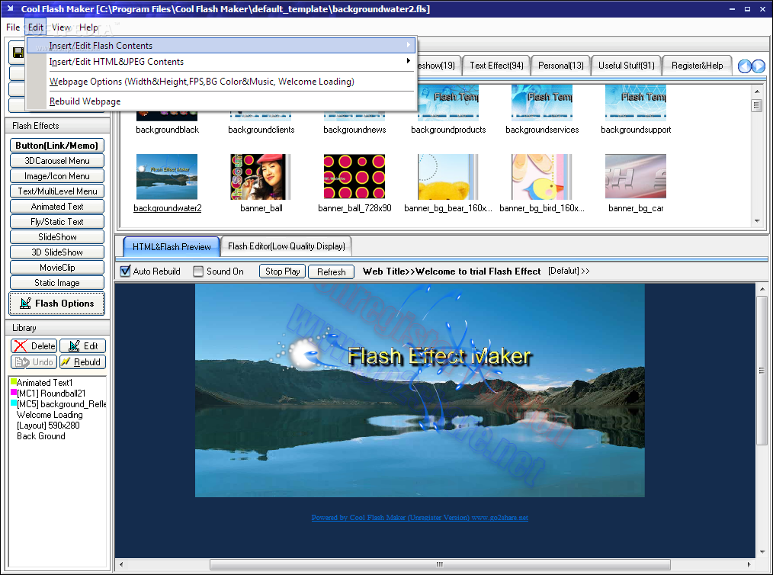The width and height of the screenshot is (773, 575).
Task: Select the banner_ball template thumbnail
Action: coord(260,177)
